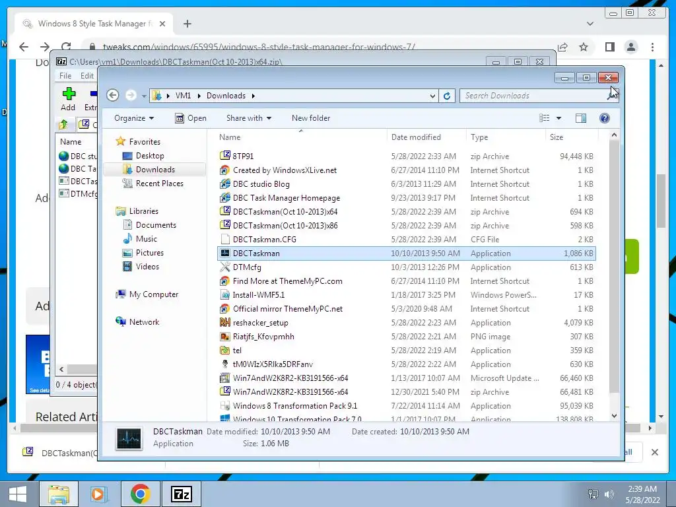Click the Favorites star icon
The width and height of the screenshot is (676, 507).
pos(121,141)
